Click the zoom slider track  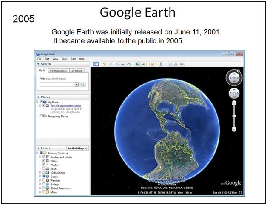click(x=234, y=115)
